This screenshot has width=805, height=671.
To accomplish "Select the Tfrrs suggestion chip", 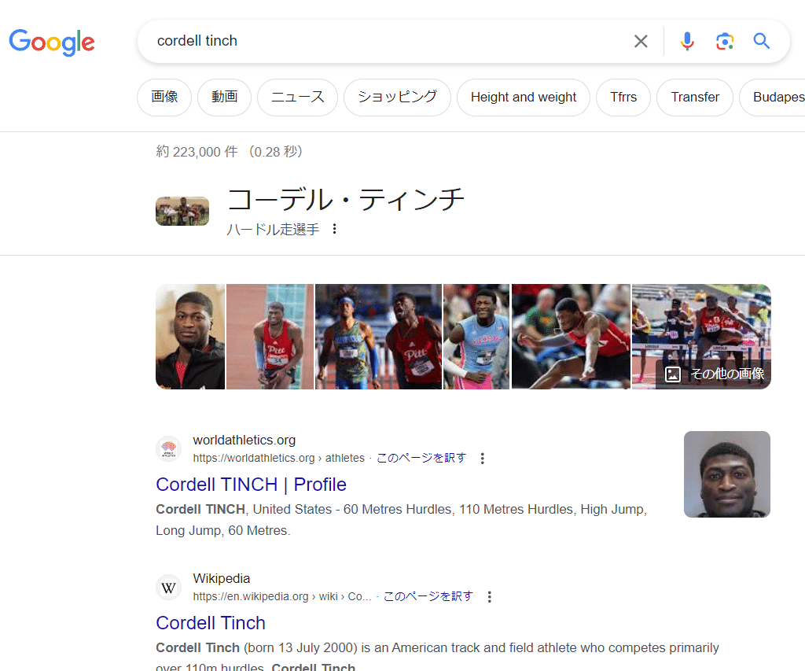I will click(623, 97).
